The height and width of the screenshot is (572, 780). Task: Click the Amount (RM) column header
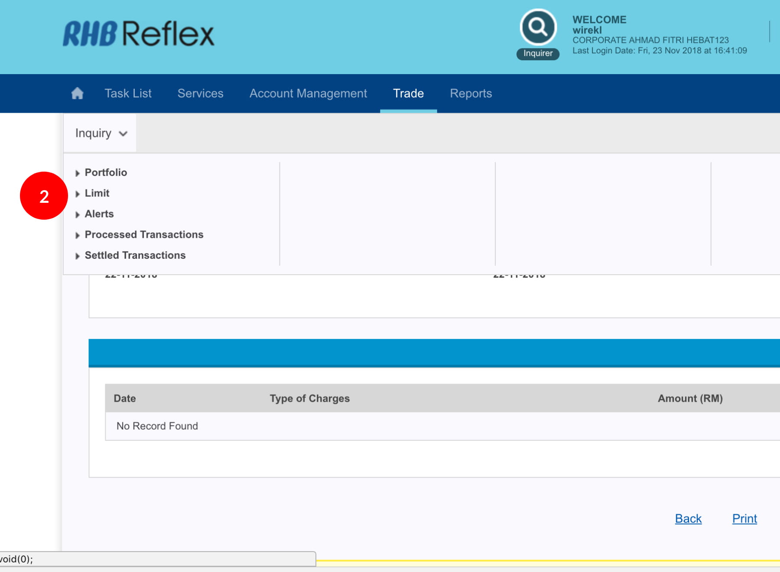(x=690, y=398)
